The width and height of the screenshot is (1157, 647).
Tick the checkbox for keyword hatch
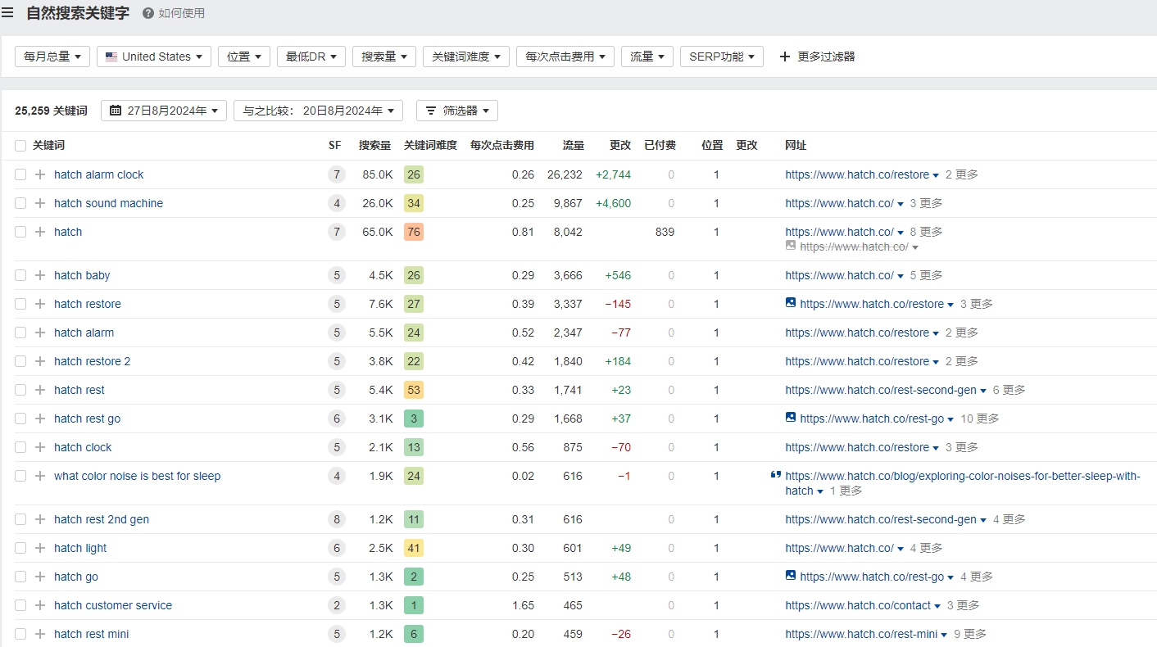[20, 232]
